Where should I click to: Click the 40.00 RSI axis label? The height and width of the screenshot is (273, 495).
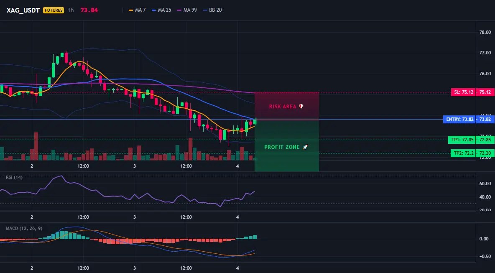(x=485, y=197)
